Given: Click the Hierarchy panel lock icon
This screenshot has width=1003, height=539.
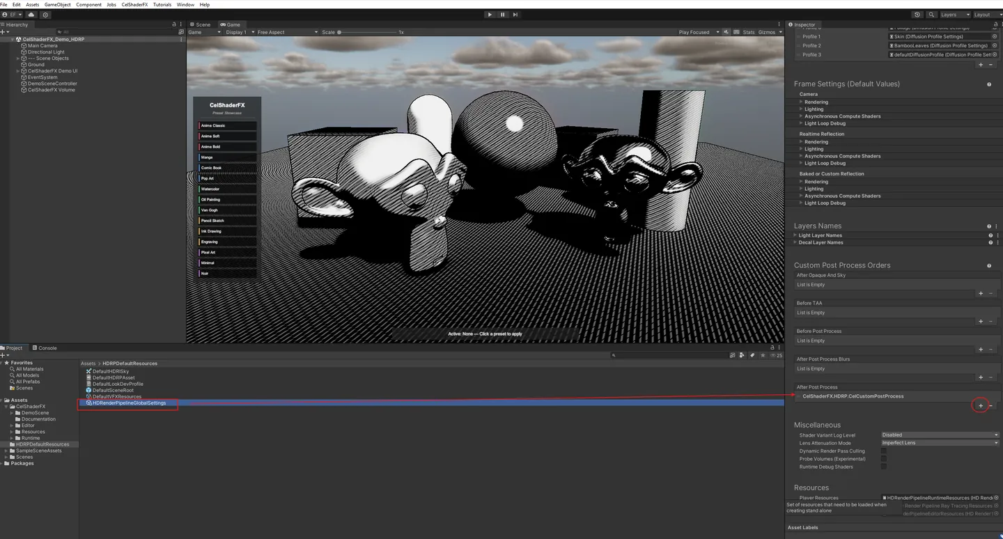Looking at the screenshot, I should click(x=174, y=24).
